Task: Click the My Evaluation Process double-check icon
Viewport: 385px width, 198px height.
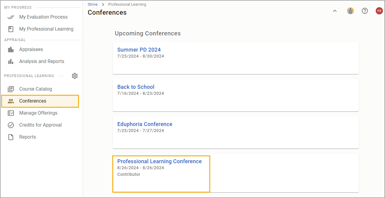Action: [x=11, y=17]
